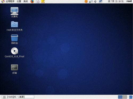
Task: Select the CentOS_6.8_Final DVD icon
Action: (15, 53)
